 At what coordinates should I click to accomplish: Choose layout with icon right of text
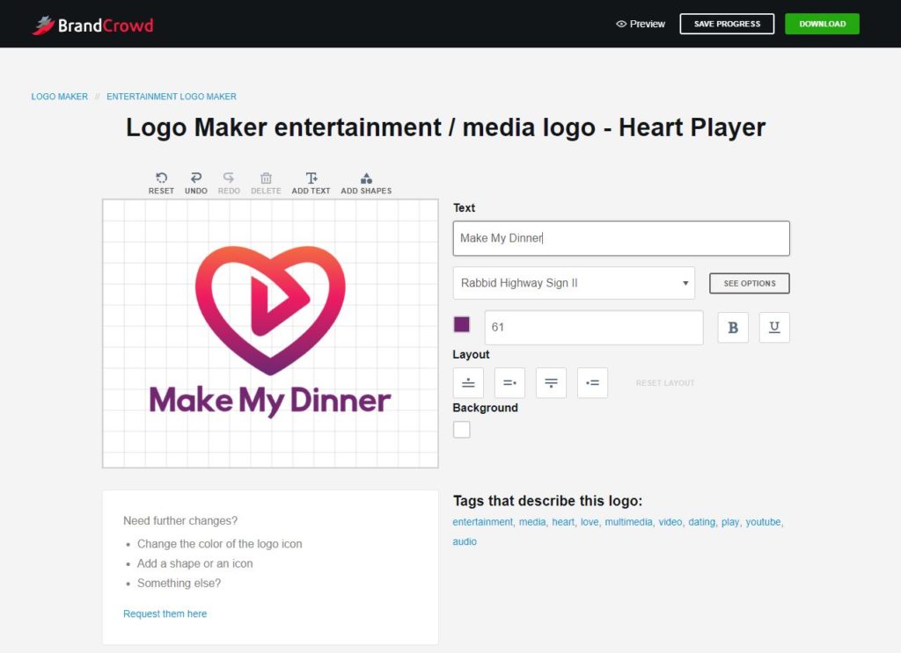pos(509,382)
